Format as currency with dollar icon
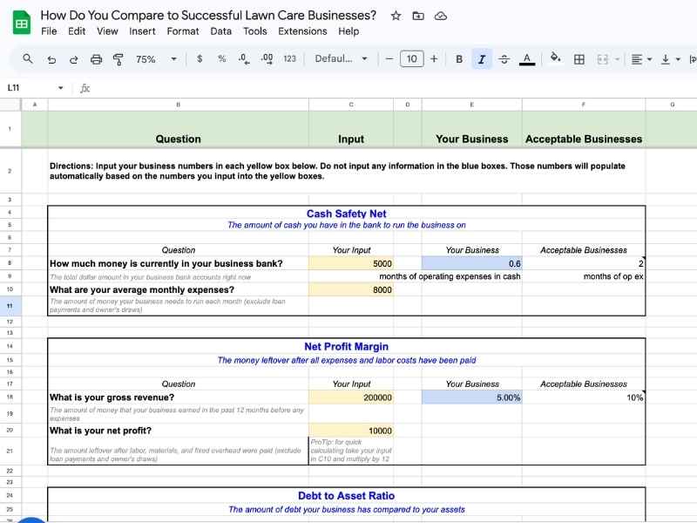This screenshot has height=523, width=697. coord(200,58)
